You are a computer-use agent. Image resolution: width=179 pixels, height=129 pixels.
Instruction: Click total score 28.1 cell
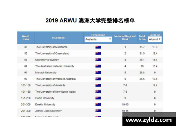[x=142, y=60]
